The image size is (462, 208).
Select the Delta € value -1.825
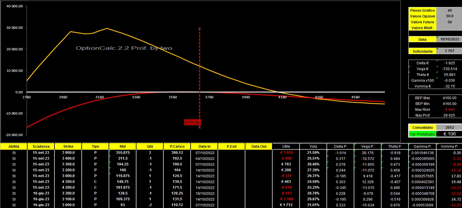[x=449, y=63]
